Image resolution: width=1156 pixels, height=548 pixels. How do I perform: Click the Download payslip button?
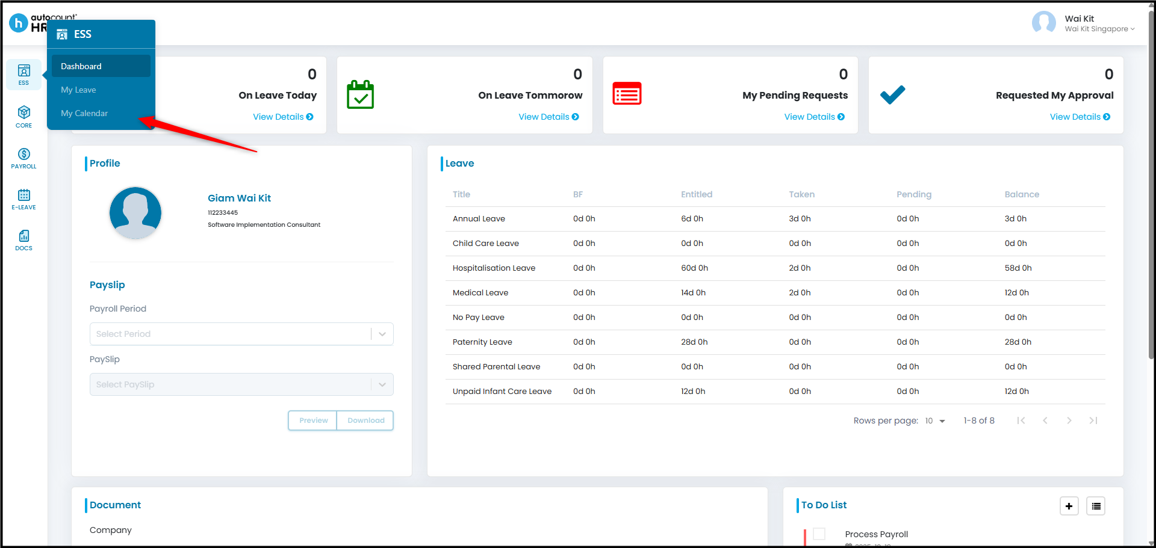(x=365, y=420)
